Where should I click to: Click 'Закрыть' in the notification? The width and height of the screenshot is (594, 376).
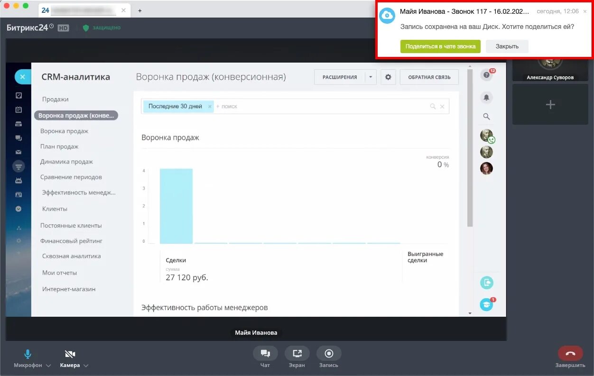point(507,46)
